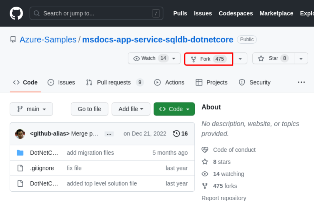Click the eye icon on Watch button
The image size is (314, 201).
[137, 59]
